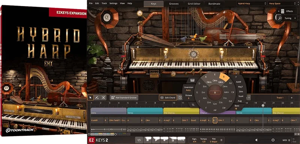This screenshot has width=300, height=144.
Task: Toggle the 1234 count-in button
Action: (181, 140)
